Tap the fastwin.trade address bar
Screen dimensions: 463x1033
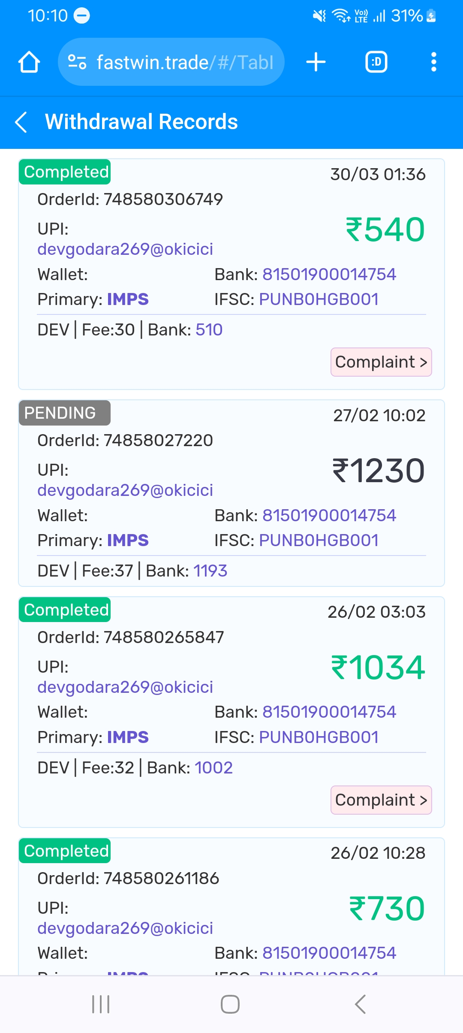coord(171,62)
